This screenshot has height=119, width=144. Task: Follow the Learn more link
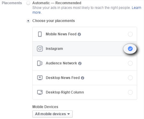pos(87,10)
